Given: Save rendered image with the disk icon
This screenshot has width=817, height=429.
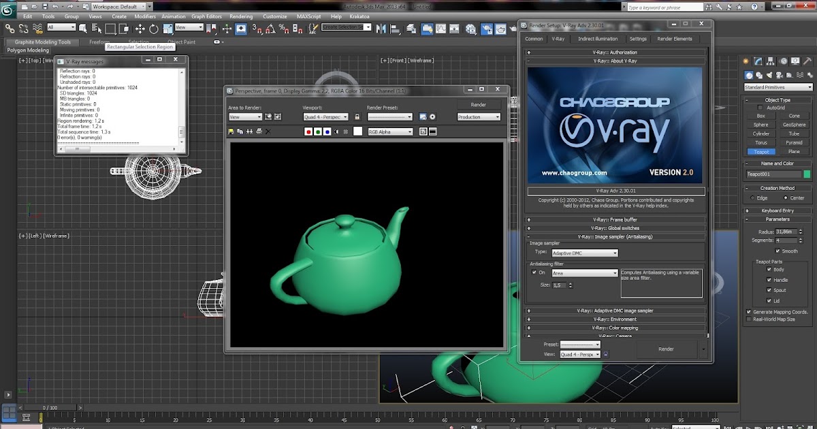Looking at the screenshot, I should [231, 131].
